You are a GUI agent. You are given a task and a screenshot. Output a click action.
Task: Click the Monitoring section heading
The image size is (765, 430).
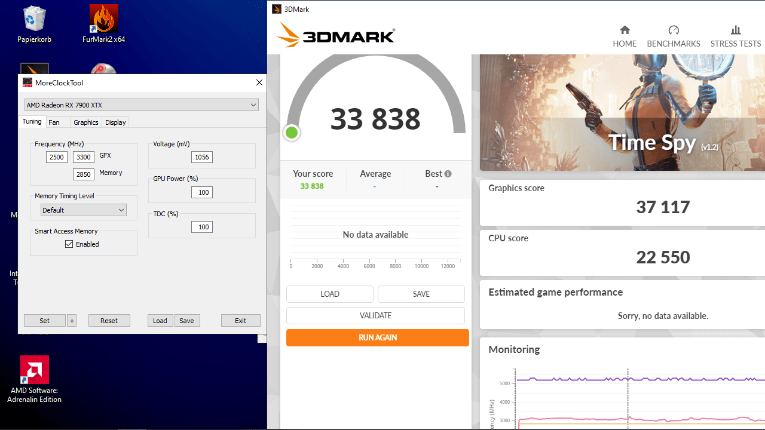[x=514, y=349]
